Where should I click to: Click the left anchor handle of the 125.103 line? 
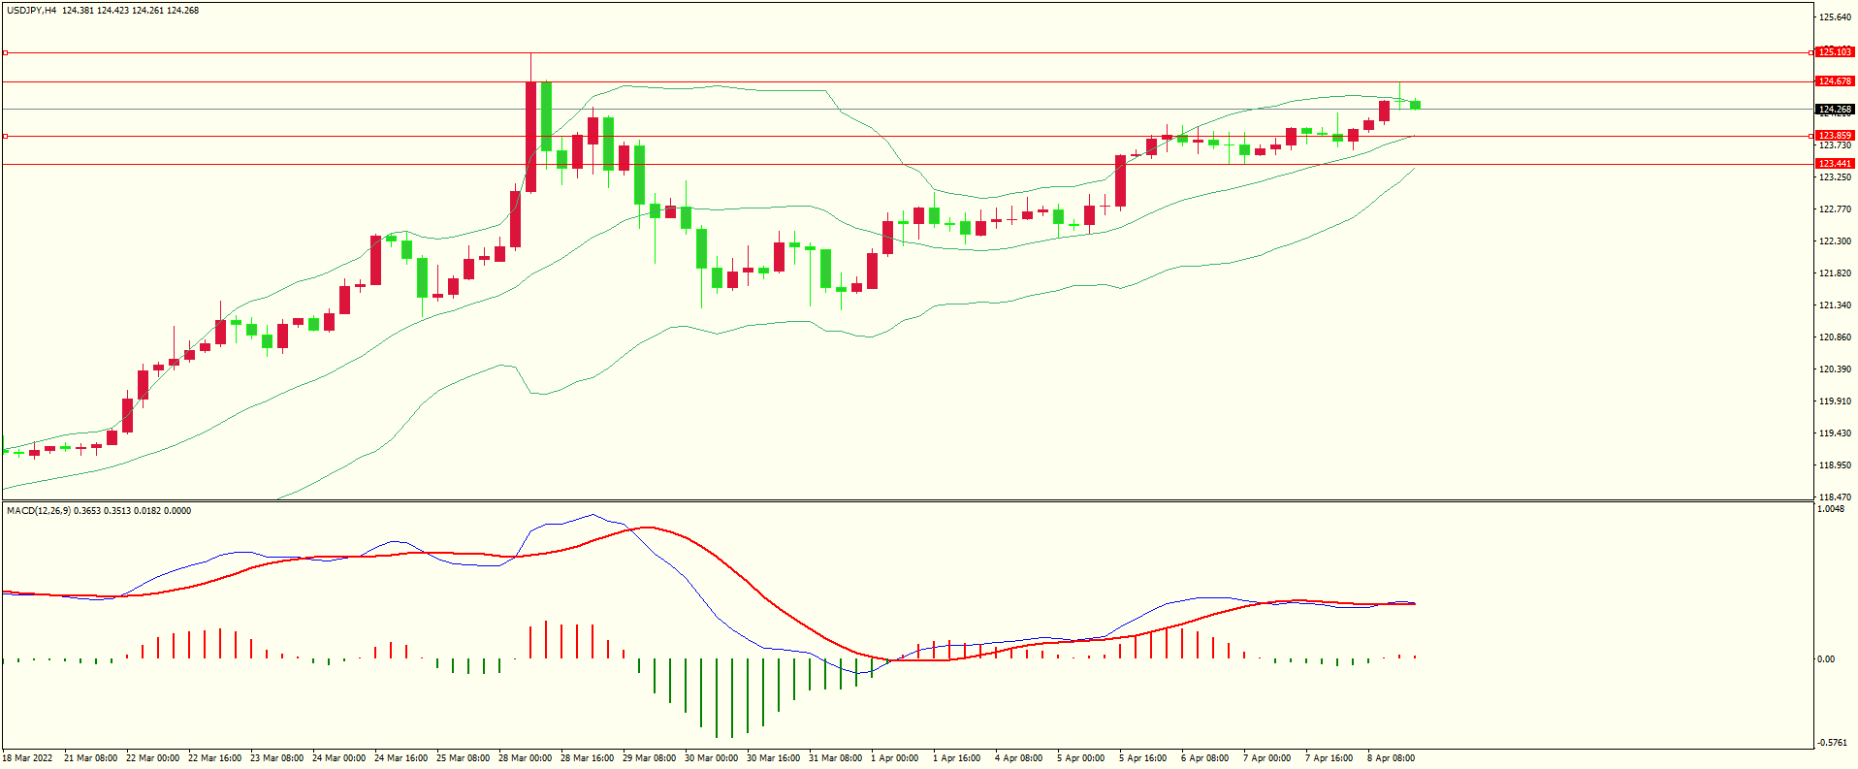(5, 52)
